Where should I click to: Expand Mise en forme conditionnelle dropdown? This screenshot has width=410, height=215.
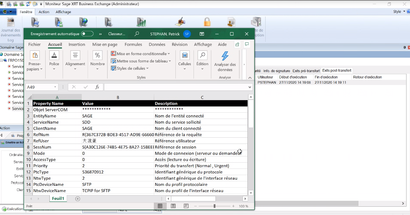(140, 54)
